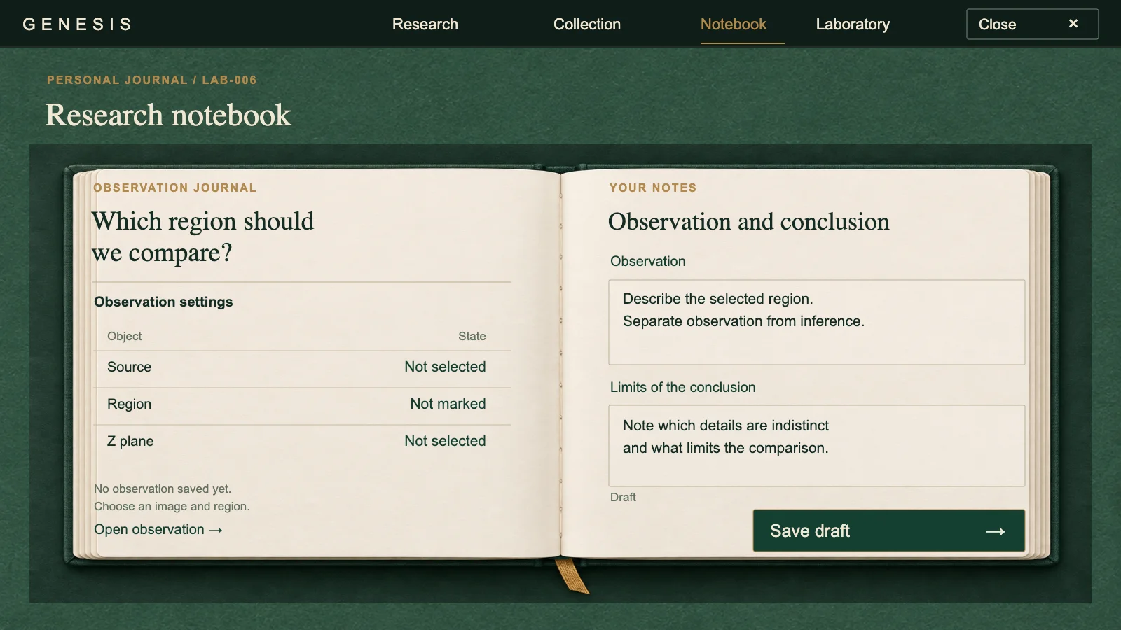The width and height of the screenshot is (1121, 630).
Task: Click the 'Object' column header
Action: click(124, 336)
